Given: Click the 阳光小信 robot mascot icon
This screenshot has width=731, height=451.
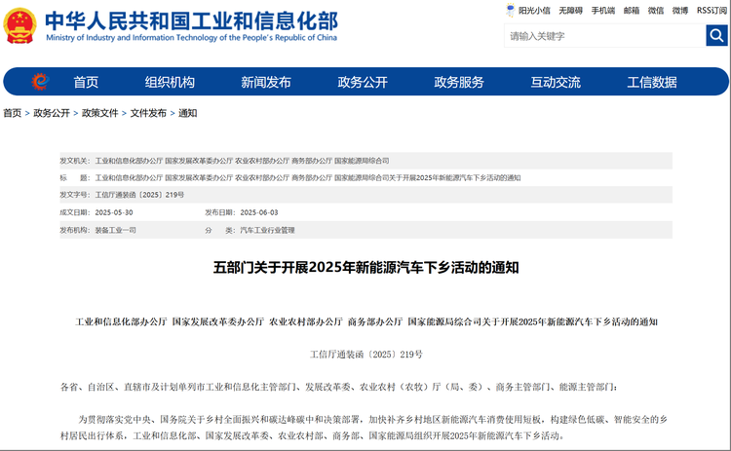Looking at the screenshot, I should (510, 11).
